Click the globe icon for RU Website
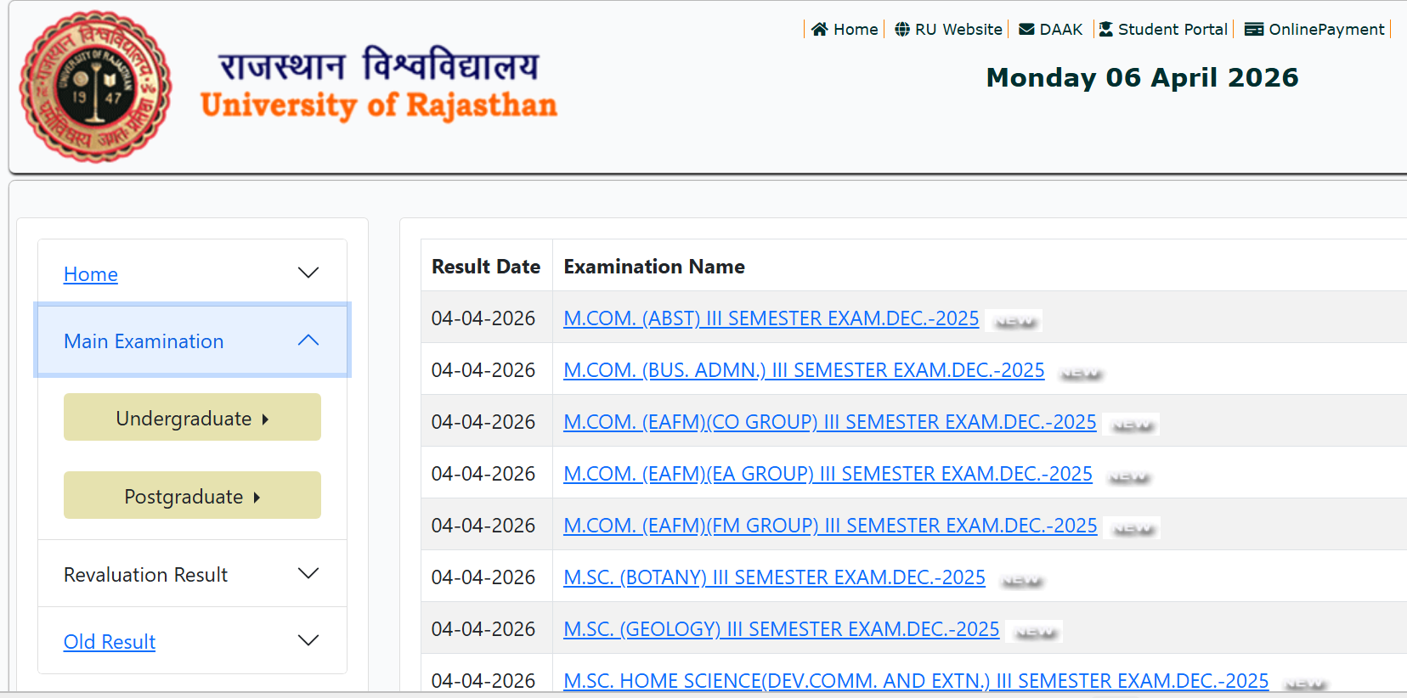Screen dimensions: 1407x698 (902, 30)
